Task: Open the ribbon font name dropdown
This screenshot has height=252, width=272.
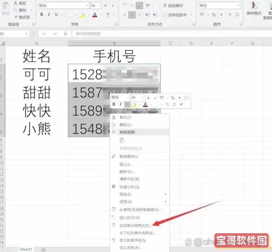Action: 87,6
